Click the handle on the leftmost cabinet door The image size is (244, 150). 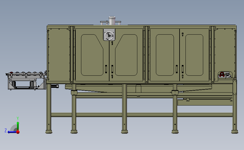coord(106,69)
